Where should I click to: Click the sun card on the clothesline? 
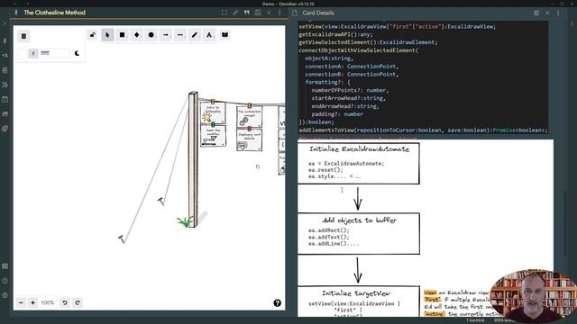[x=213, y=113]
